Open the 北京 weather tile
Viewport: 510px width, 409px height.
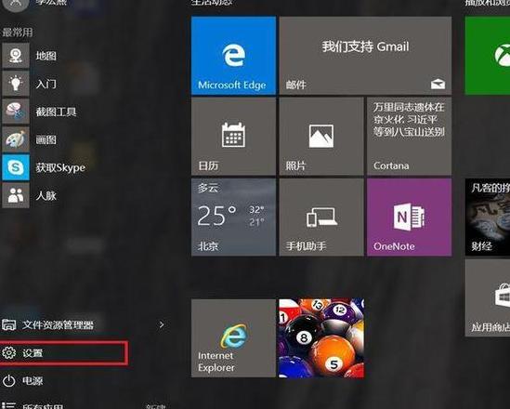[x=233, y=217]
